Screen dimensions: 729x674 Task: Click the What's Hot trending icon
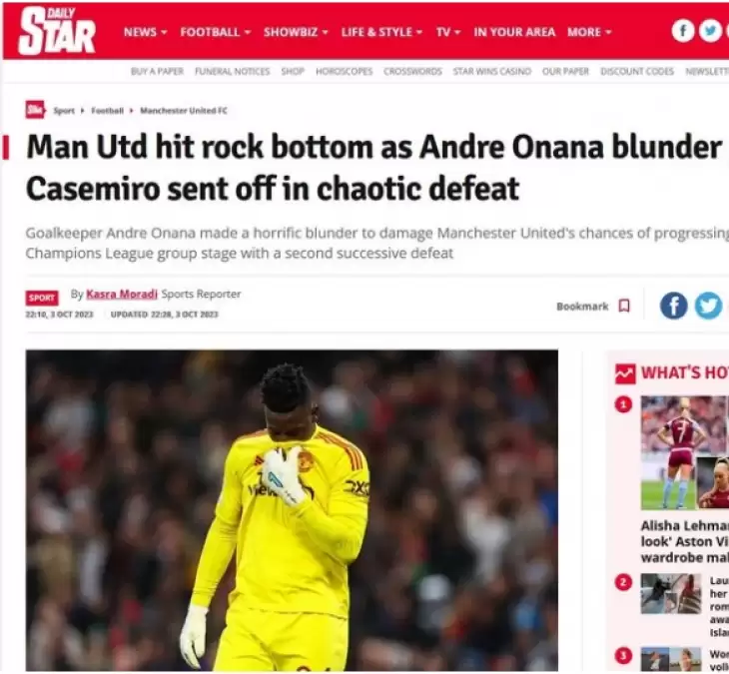pos(625,373)
